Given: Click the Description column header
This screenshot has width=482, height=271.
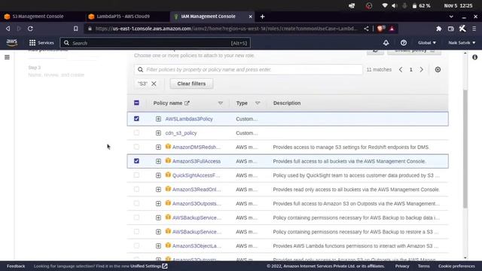Looking at the screenshot, I should (287, 103).
